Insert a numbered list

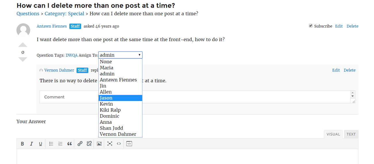tap(60, 144)
